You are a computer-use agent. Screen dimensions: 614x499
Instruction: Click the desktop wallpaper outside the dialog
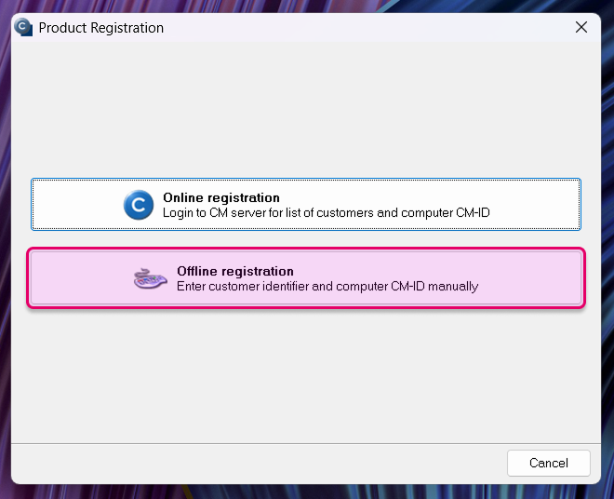point(607,250)
